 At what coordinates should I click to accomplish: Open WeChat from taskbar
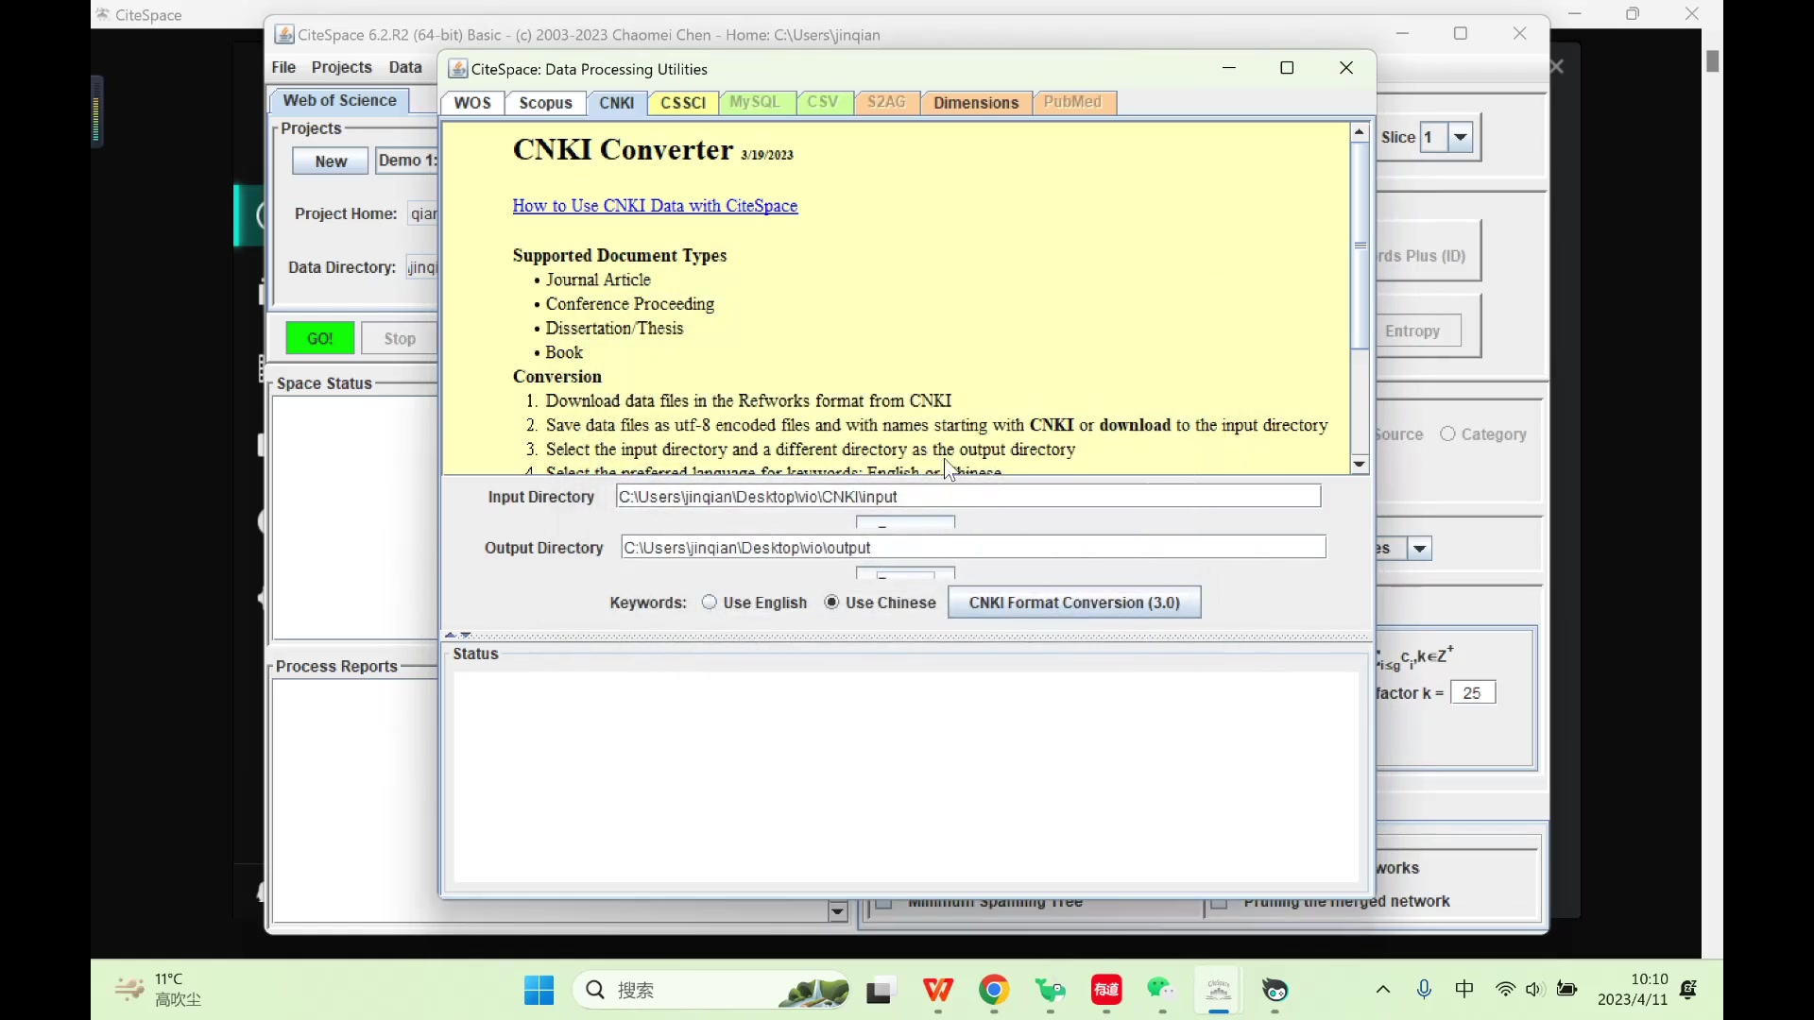pos(1162,990)
